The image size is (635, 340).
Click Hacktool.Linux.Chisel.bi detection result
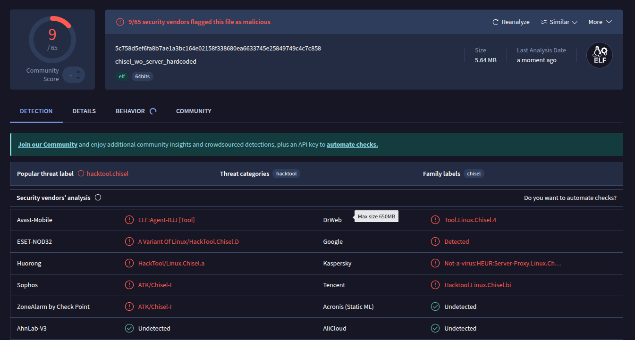(478, 285)
